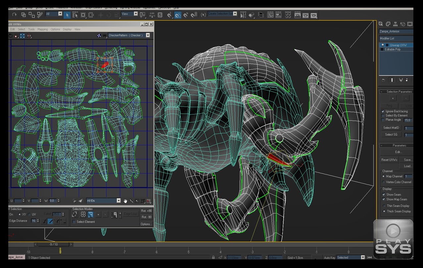Click the Redo arrow in main toolbar
This screenshot has height=268, width=423.
click(15, 15)
